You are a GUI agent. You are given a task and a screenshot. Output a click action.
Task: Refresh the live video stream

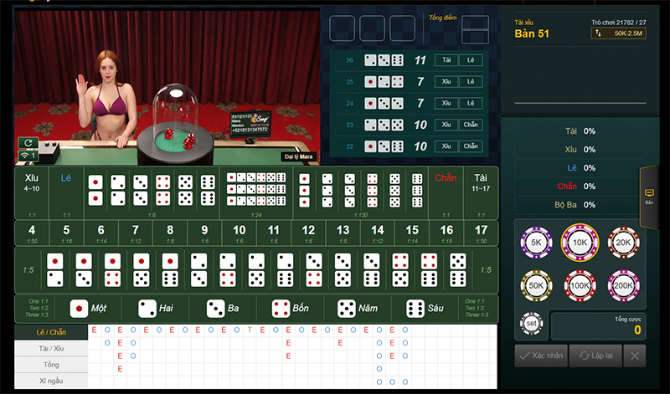(x=28, y=142)
